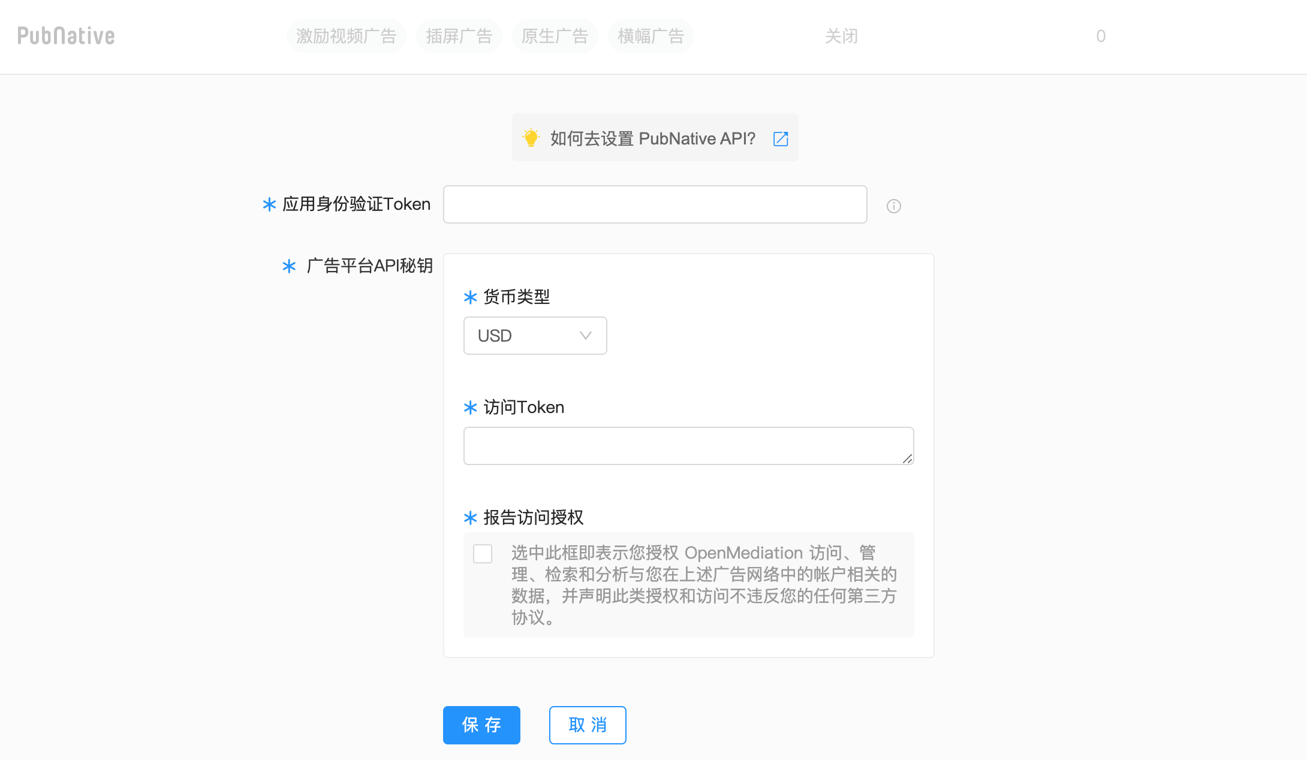The width and height of the screenshot is (1307, 760).
Task: Open the 货币类型 USD dropdown
Action: 535,336
